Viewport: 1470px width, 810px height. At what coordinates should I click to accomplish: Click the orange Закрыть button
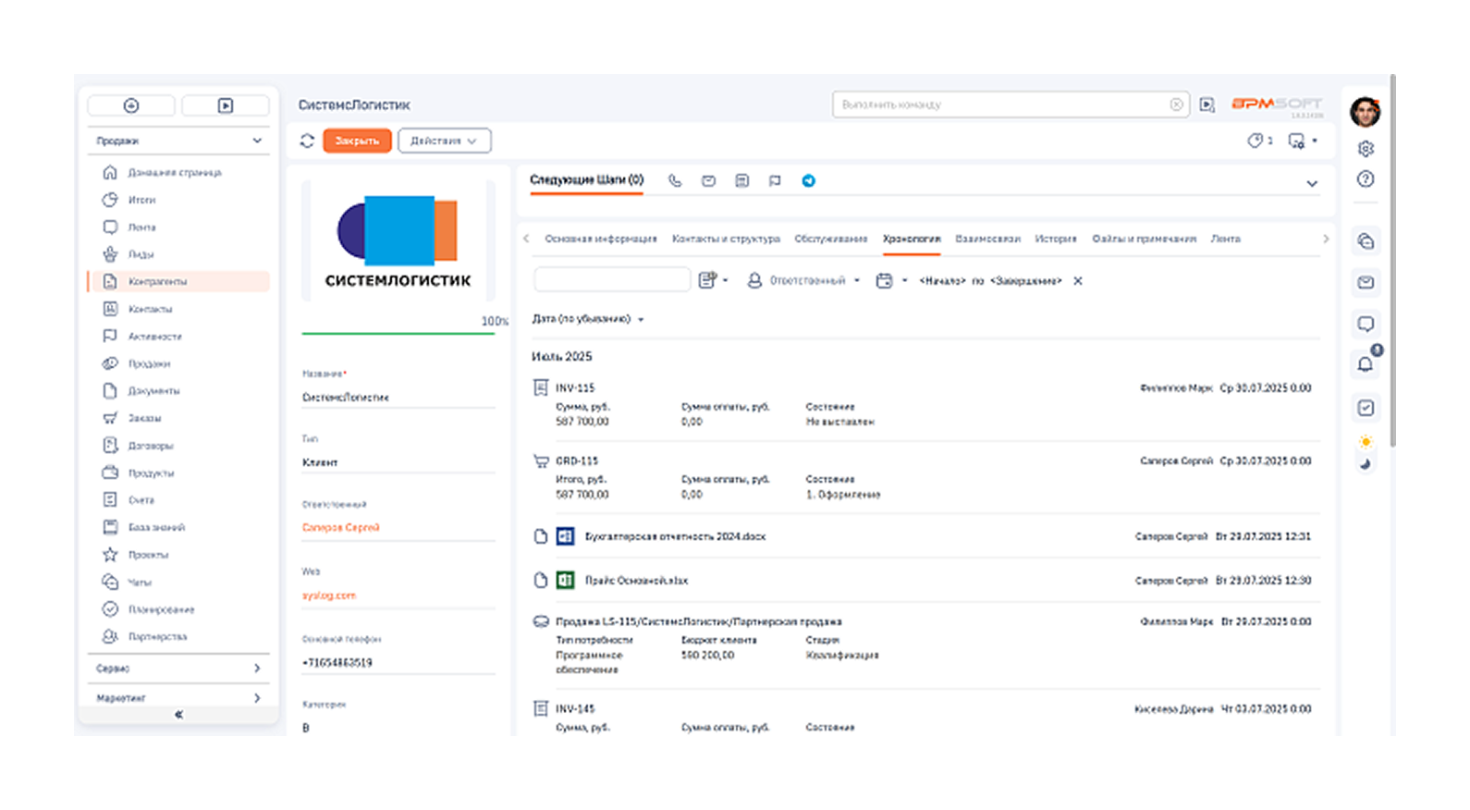tap(357, 141)
